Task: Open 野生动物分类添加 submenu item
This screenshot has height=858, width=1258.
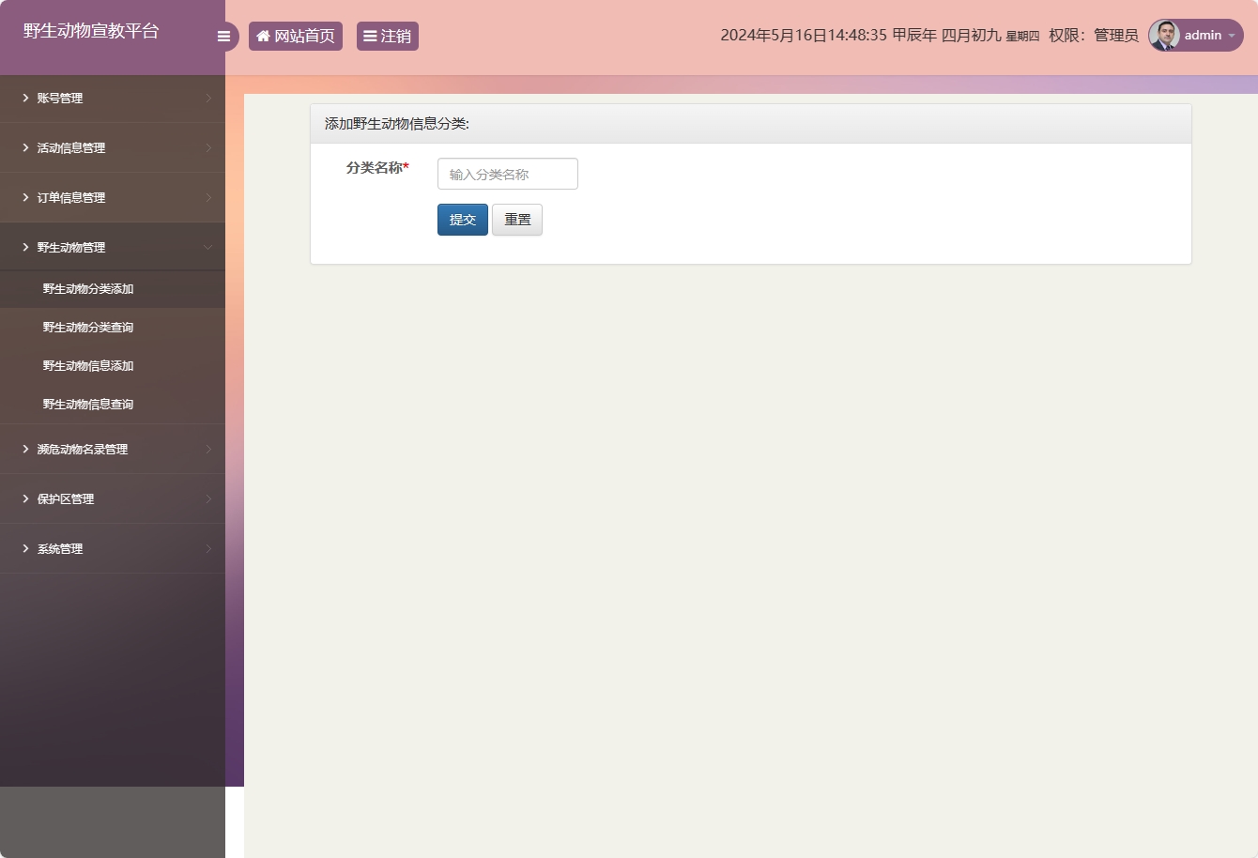Action: click(88, 289)
